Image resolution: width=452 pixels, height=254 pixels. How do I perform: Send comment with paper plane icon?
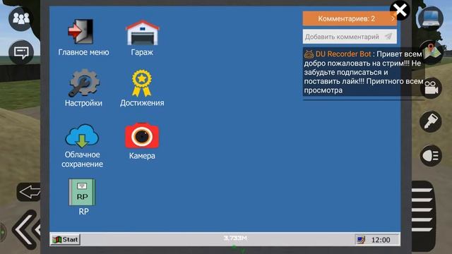point(388,37)
